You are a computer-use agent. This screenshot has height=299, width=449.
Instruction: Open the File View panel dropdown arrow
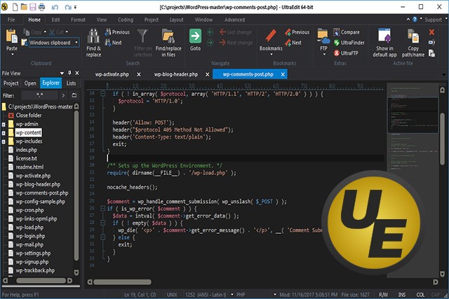click(62, 74)
